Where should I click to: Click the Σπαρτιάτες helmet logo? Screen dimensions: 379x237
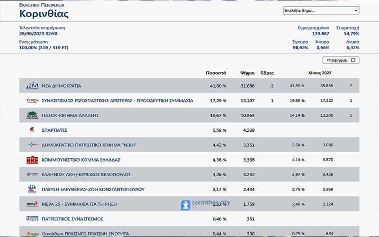coord(32,130)
